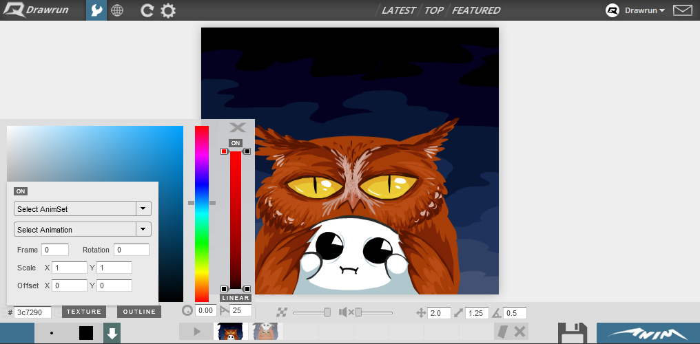This screenshot has height=344, width=700.
Task: Click the four-arrow move icon
Action: pos(421,313)
